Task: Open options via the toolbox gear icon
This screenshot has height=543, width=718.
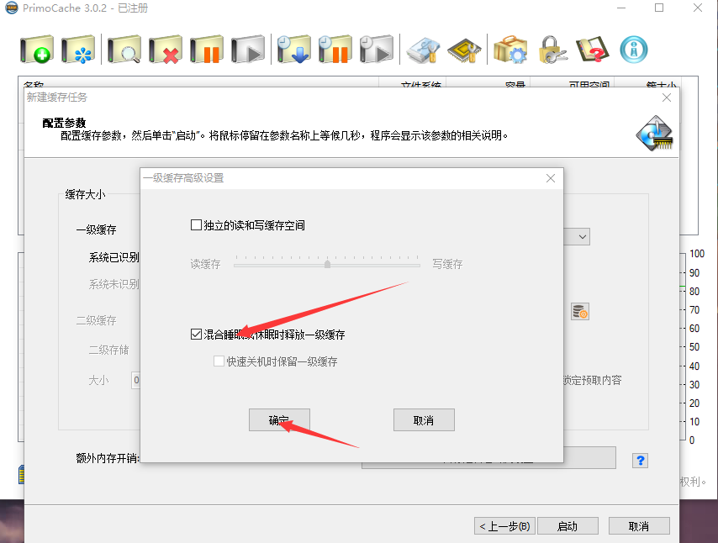Action: (x=510, y=50)
